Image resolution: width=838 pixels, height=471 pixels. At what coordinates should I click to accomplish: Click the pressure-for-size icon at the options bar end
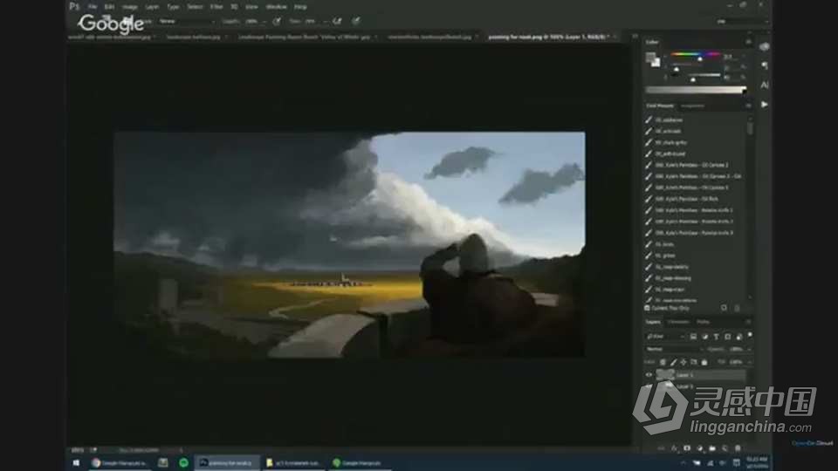point(356,21)
